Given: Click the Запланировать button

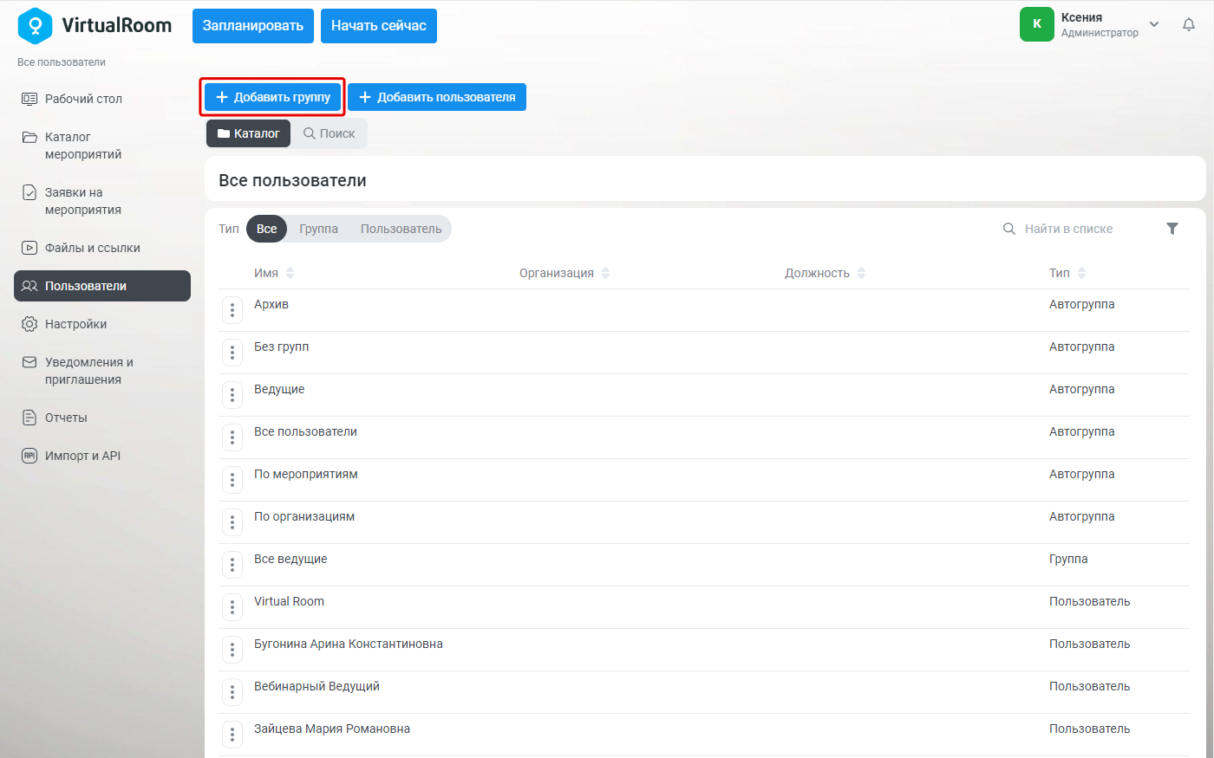Looking at the screenshot, I should point(253,26).
